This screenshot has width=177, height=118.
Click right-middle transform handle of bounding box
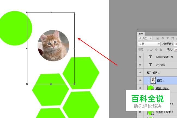point(74,48)
